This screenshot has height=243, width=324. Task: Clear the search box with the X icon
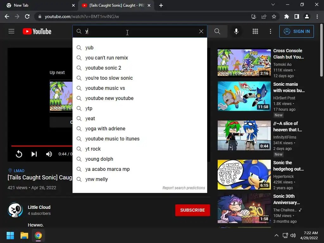tap(201, 31)
